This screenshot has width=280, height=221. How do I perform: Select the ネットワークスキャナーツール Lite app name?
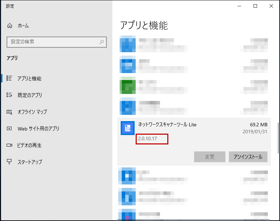[167, 125]
